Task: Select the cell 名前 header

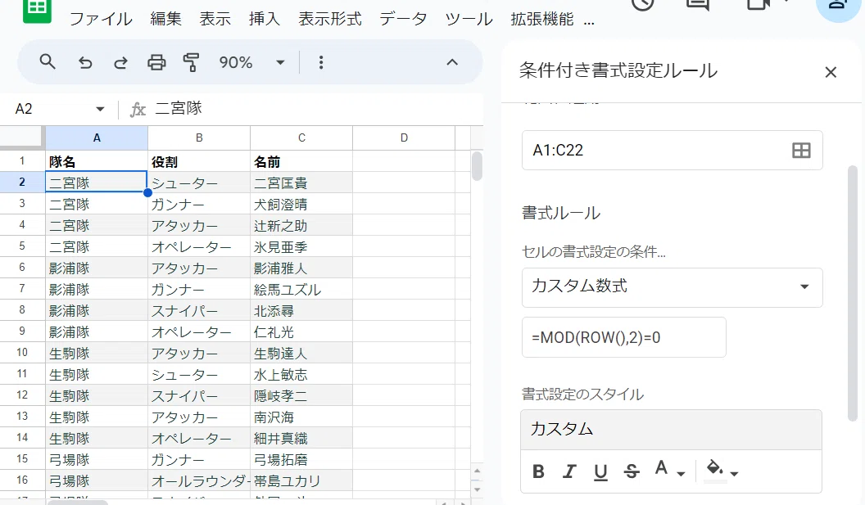Action: [301, 161]
